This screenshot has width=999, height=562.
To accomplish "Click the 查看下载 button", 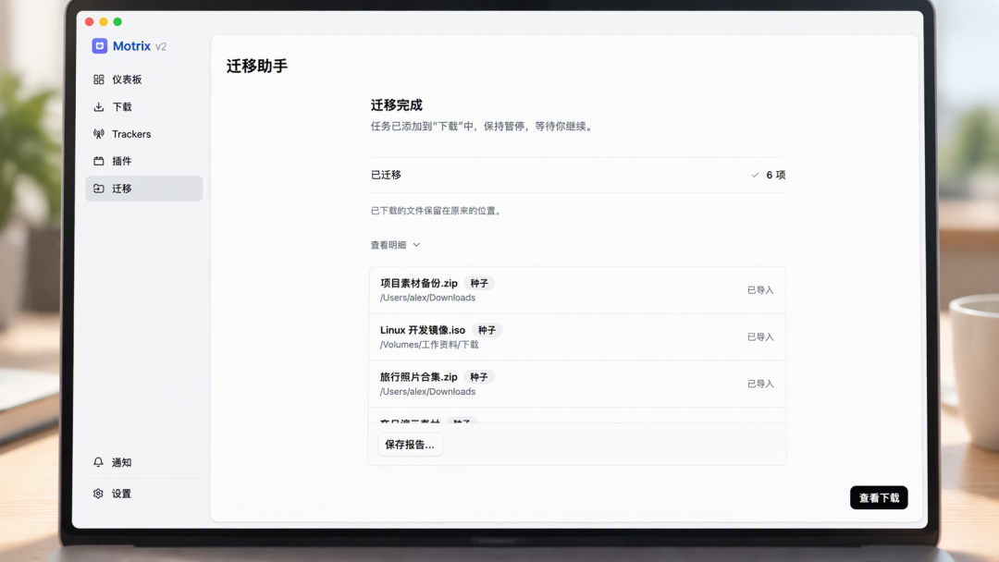I will pyautogui.click(x=879, y=497).
